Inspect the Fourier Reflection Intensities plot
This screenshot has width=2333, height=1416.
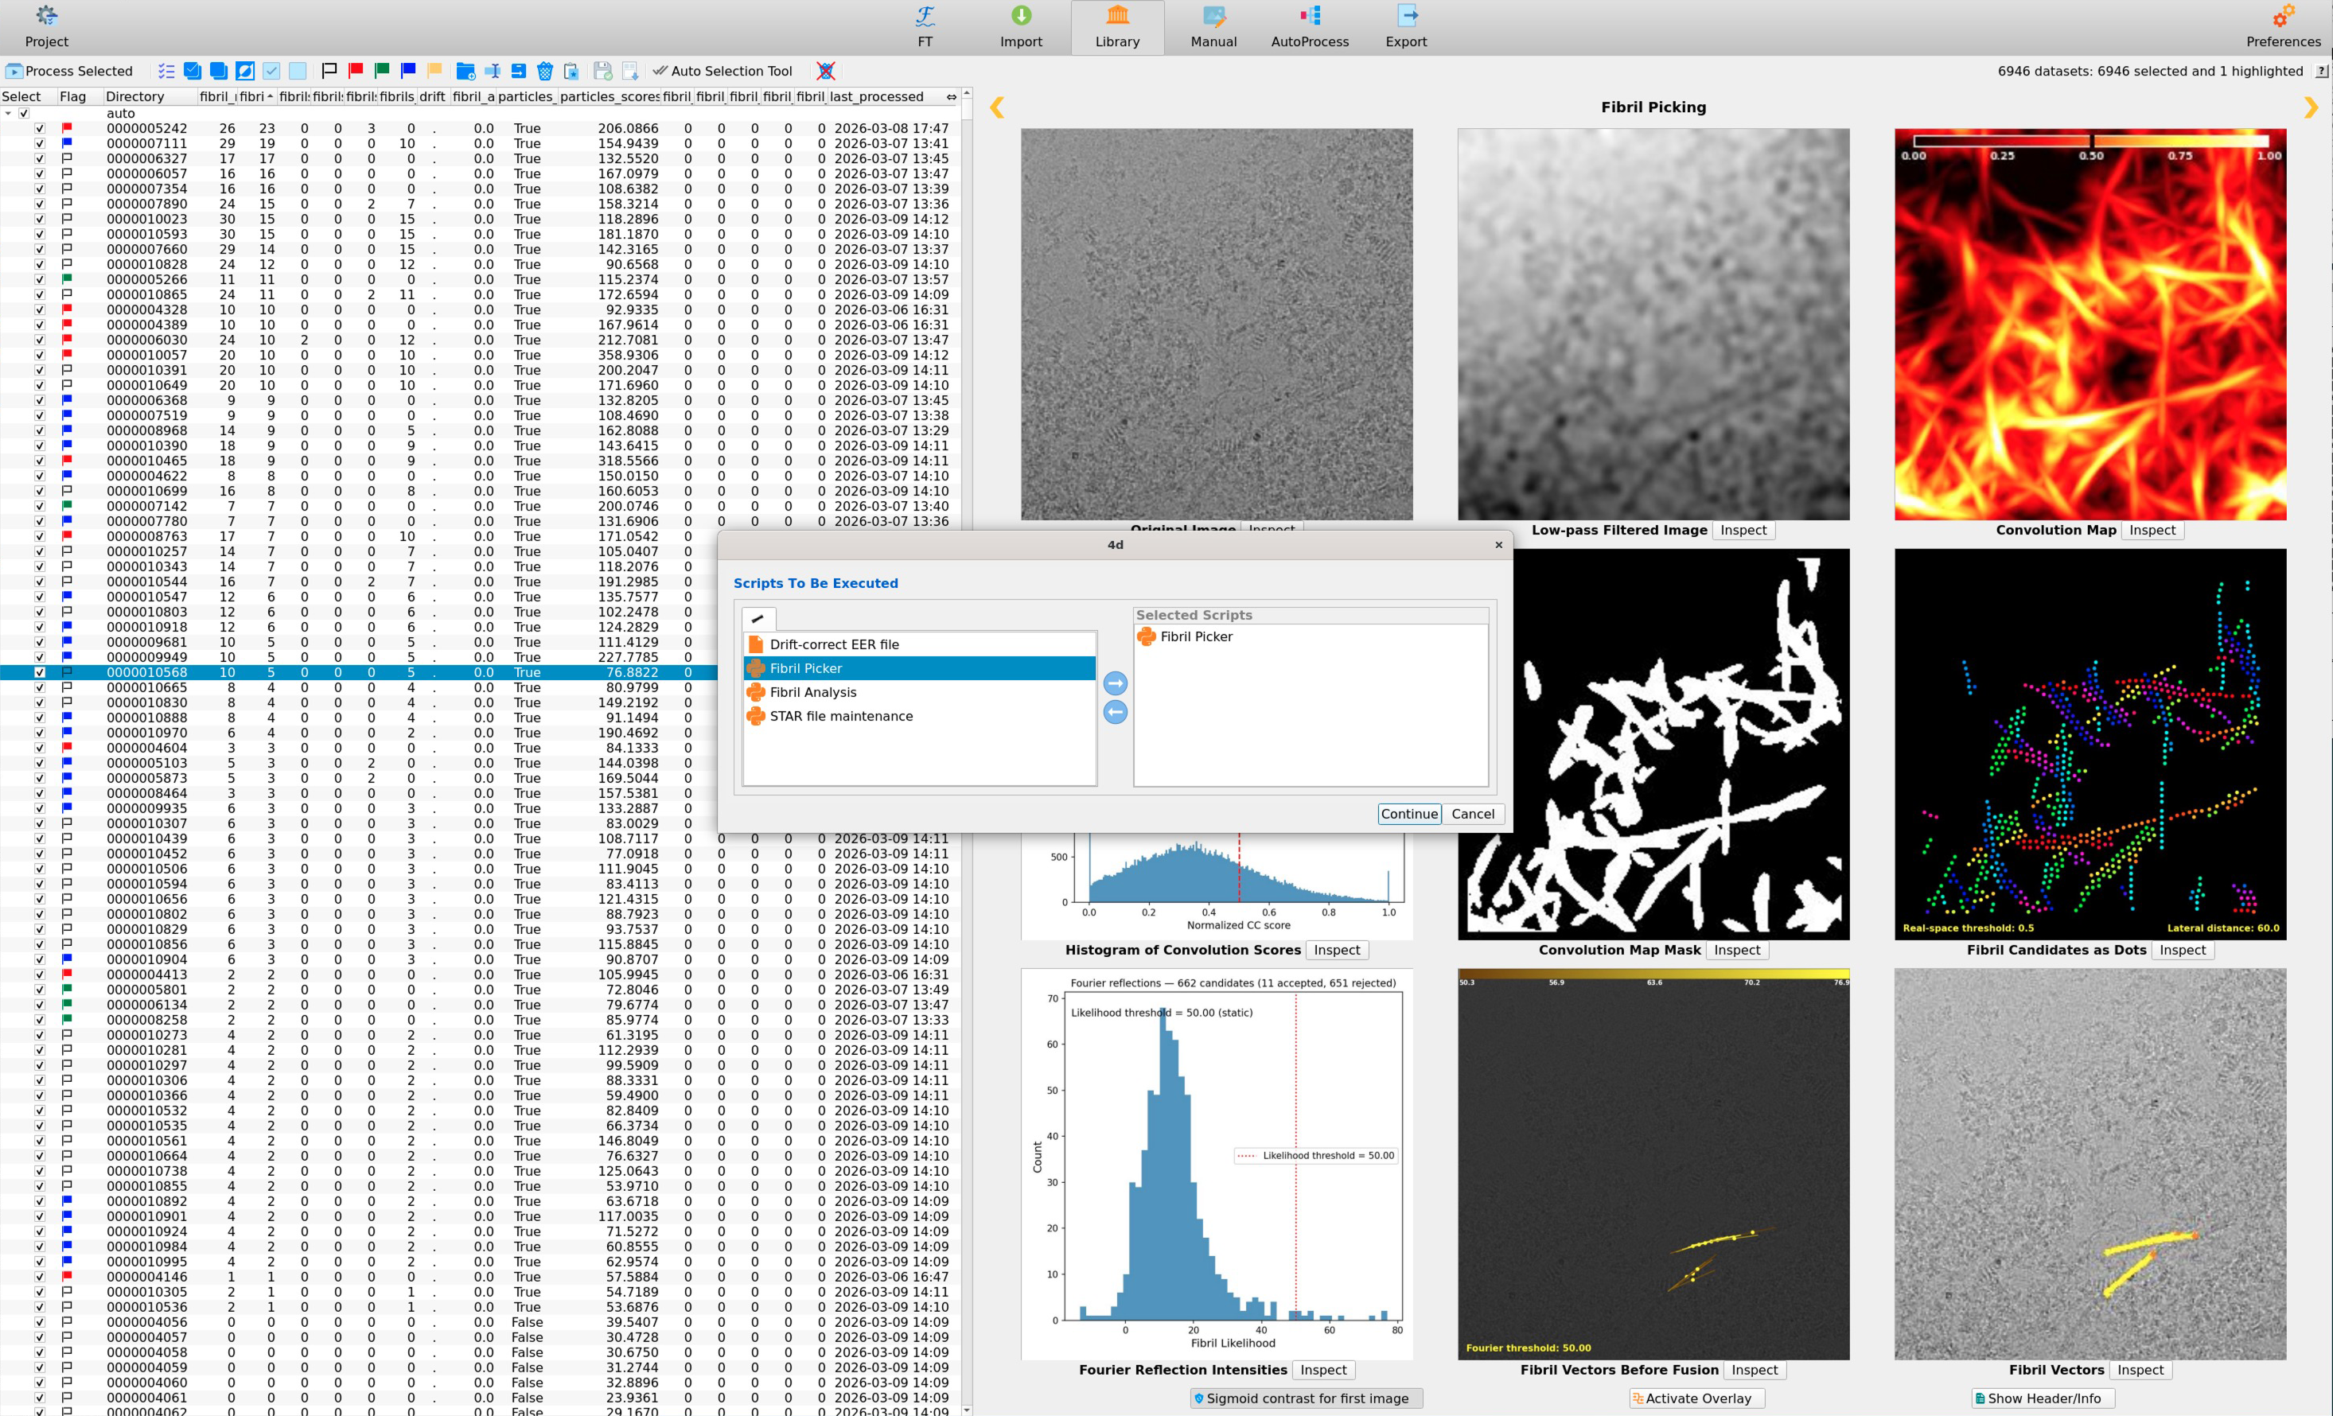1322,1370
